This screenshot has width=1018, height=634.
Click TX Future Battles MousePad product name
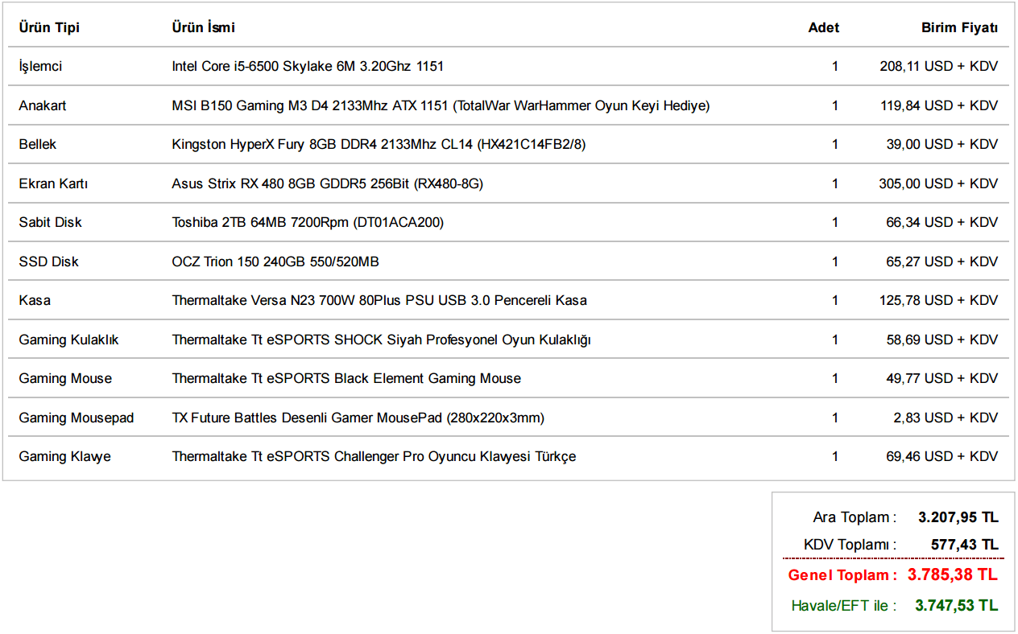point(358,418)
